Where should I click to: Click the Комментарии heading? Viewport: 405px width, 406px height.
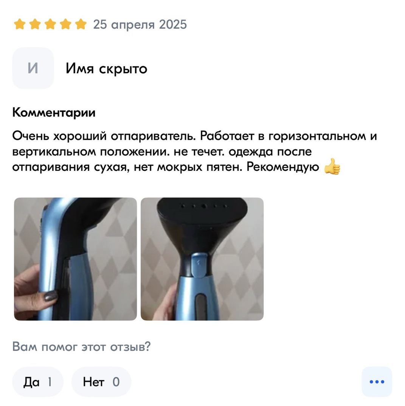click(54, 113)
